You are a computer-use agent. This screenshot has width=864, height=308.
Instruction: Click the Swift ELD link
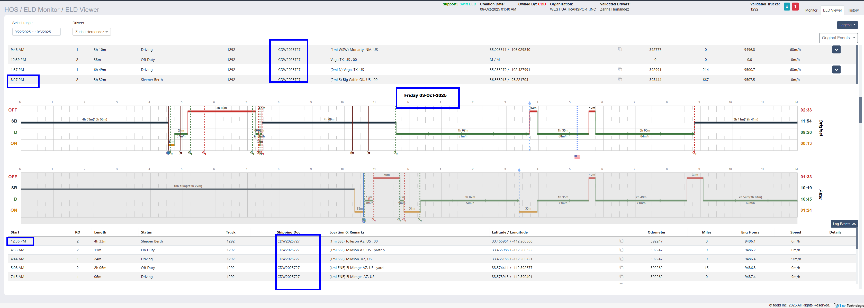467,4
